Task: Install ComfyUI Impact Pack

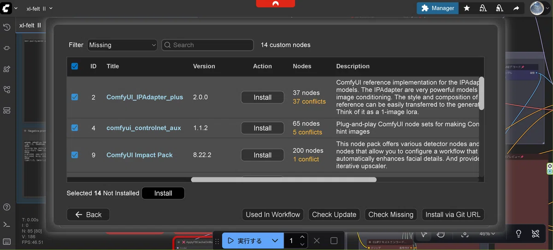Action: click(262, 155)
